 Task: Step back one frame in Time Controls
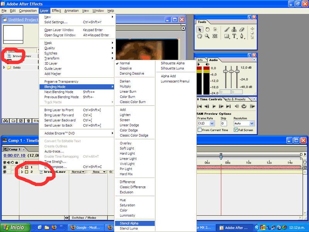click(207, 106)
